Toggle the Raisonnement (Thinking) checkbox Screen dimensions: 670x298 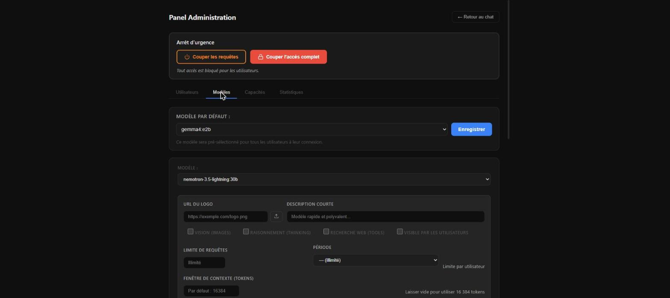click(x=246, y=231)
